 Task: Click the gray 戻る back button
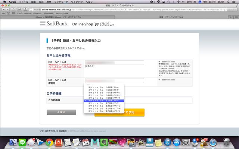coord(61,112)
